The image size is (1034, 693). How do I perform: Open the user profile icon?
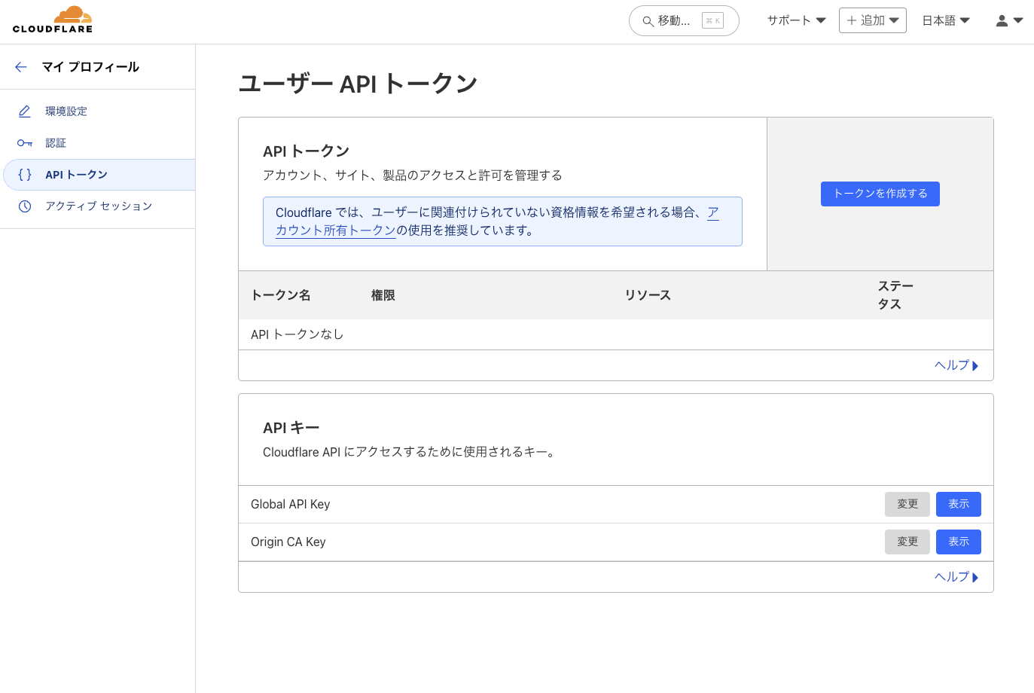click(x=1002, y=20)
